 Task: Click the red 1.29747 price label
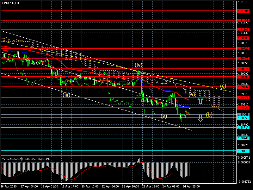tap(243, 87)
